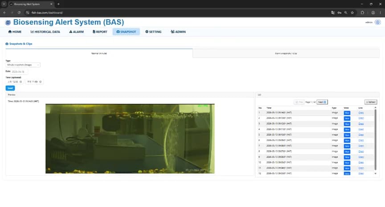Click the Open link in row 3

361,124
